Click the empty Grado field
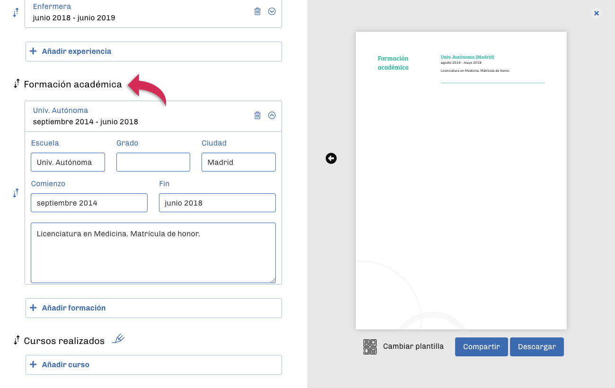615x388 pixels. (x=153, y=162)
